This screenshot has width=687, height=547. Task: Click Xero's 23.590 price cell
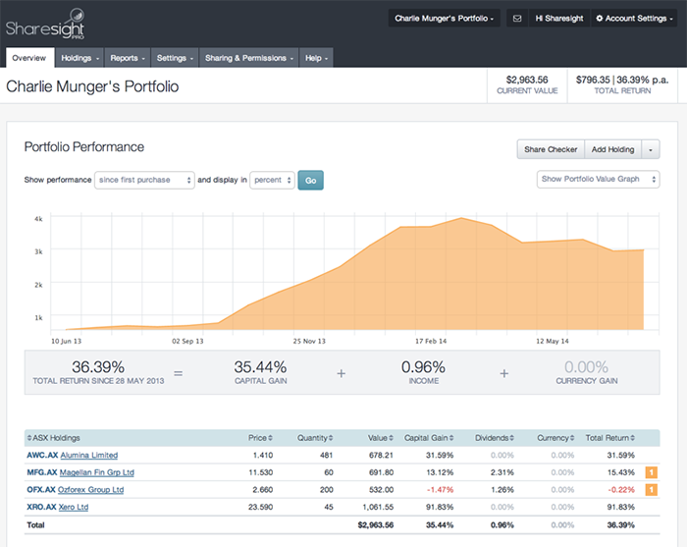(261, 507)
